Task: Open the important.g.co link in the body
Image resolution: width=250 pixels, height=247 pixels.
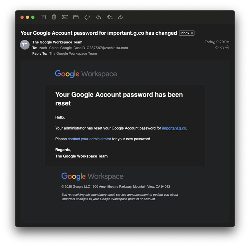Action: point(174,128)
